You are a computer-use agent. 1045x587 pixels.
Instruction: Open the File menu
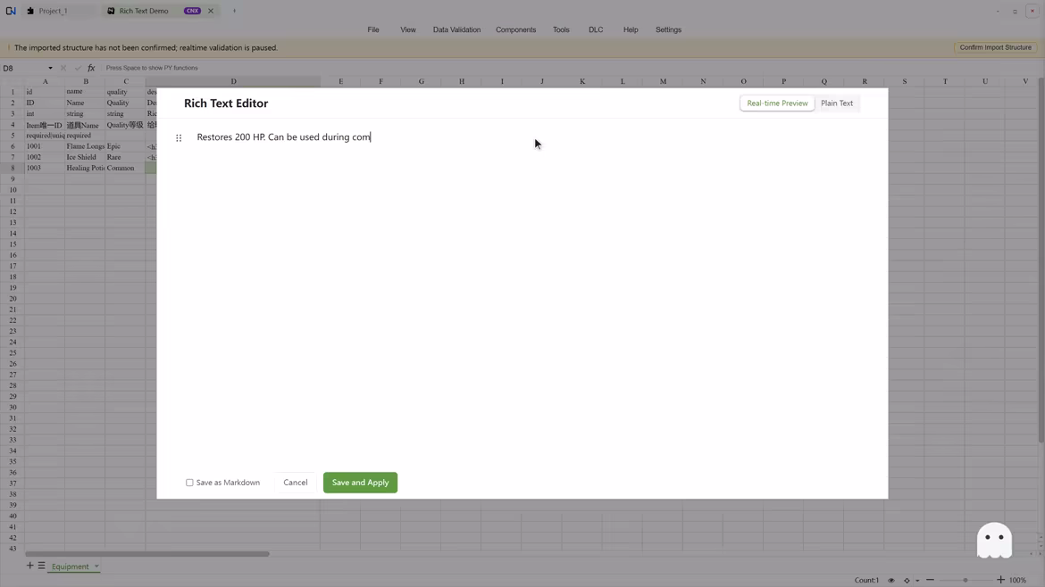click(x=373, y=30)
